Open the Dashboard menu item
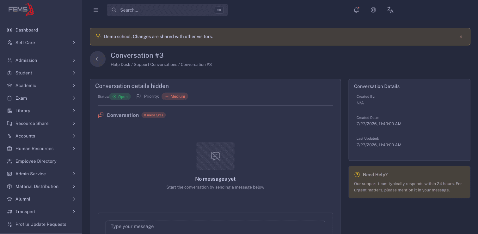The width and height of the screenshot is (478, 234). tap(41, 30)
